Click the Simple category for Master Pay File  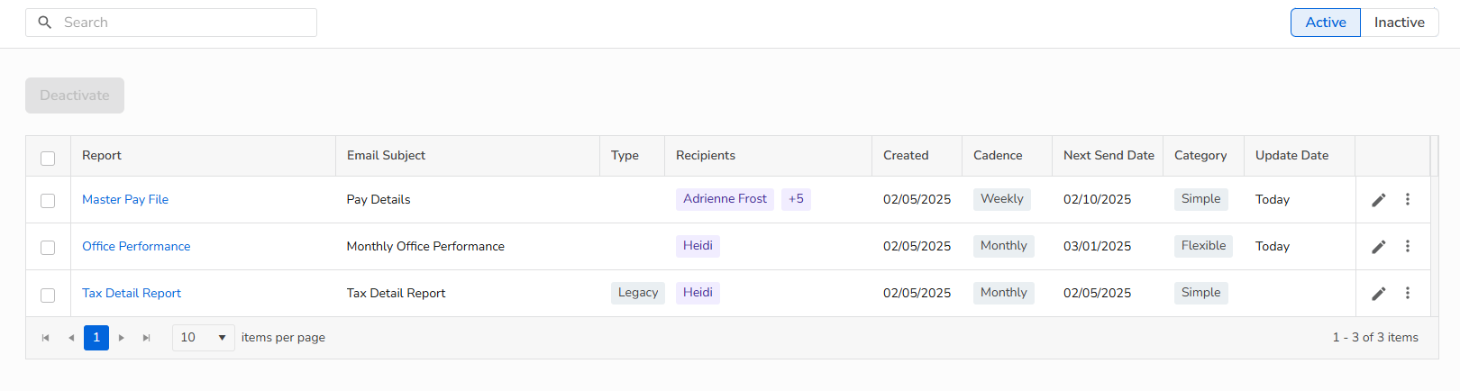pyautogui.click(x=1201, y=199)
